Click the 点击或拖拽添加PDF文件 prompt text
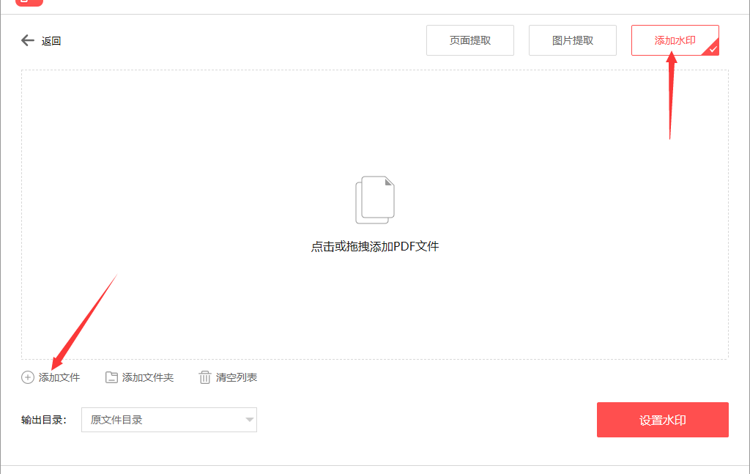Image resolution: width=750 pixels, height=474 pixels. coord(375,246)
